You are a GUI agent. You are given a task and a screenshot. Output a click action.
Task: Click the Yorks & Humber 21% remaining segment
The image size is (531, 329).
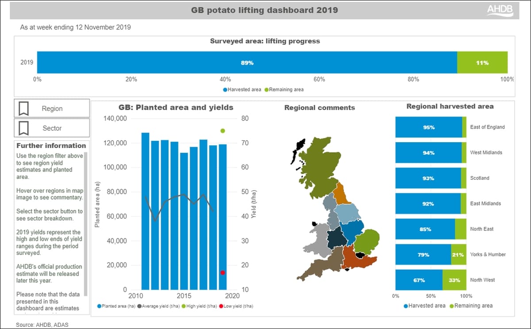click(x=459, y=255)
